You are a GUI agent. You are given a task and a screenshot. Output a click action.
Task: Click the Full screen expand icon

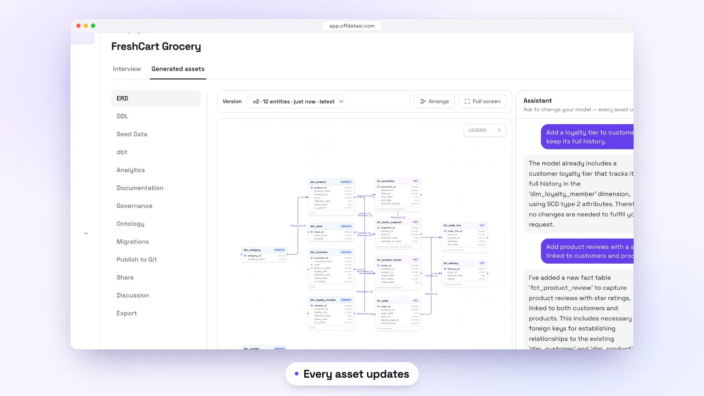tap(467, 102)
